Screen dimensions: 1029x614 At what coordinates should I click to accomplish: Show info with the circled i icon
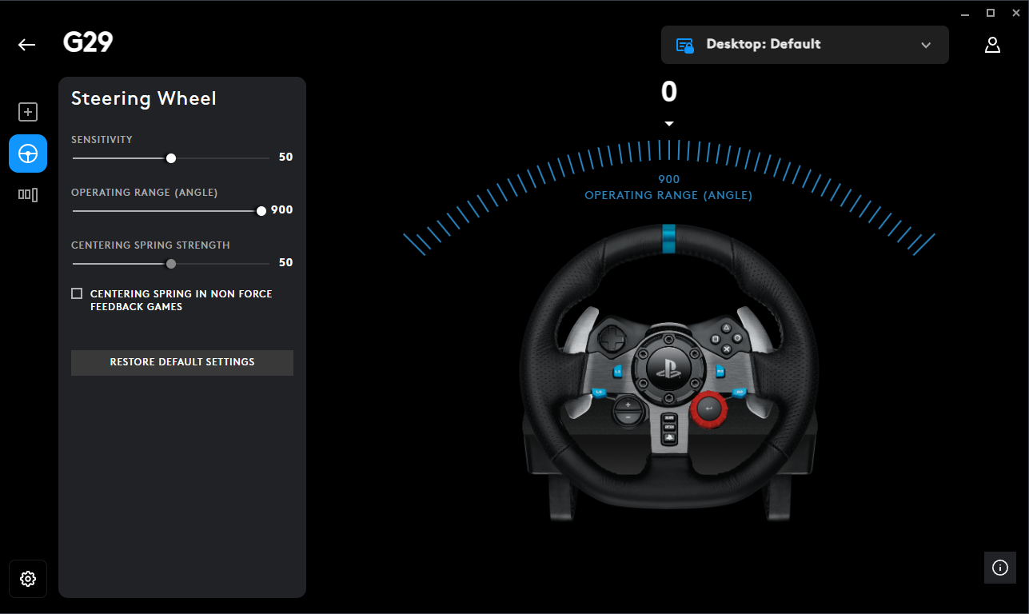pyautogui.click(x=999, y=568)
